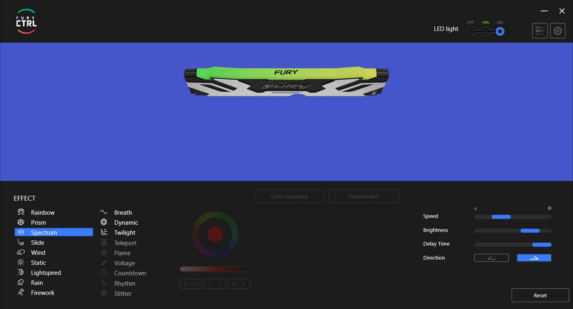The image size is (573, 309).
Task: Click the LED light label
Action: (x=446, y=29)
